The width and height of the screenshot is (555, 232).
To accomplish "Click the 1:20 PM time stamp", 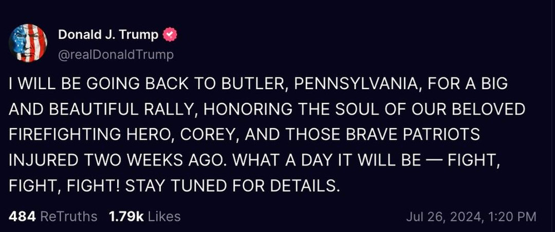I will tap(511, 216).
